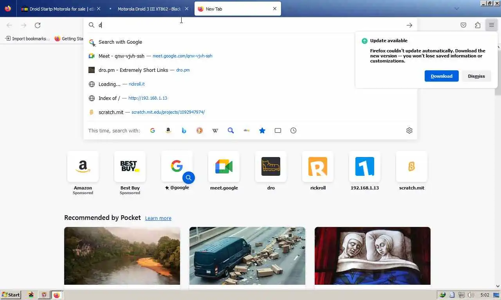Click the volume speaker tray icon
This screenshot has width=501, height=300.
[x=470, y=295]
